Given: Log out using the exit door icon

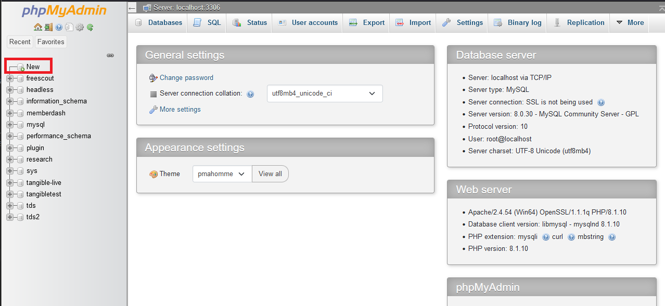Looking at the screenshot, I should coord(48,27).
